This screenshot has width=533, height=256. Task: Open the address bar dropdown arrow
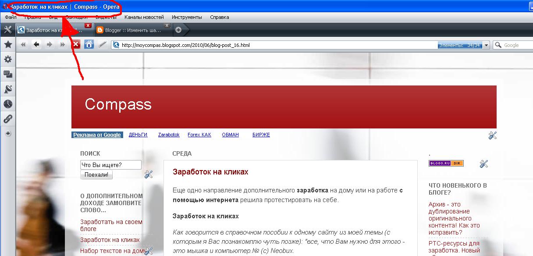487,45
